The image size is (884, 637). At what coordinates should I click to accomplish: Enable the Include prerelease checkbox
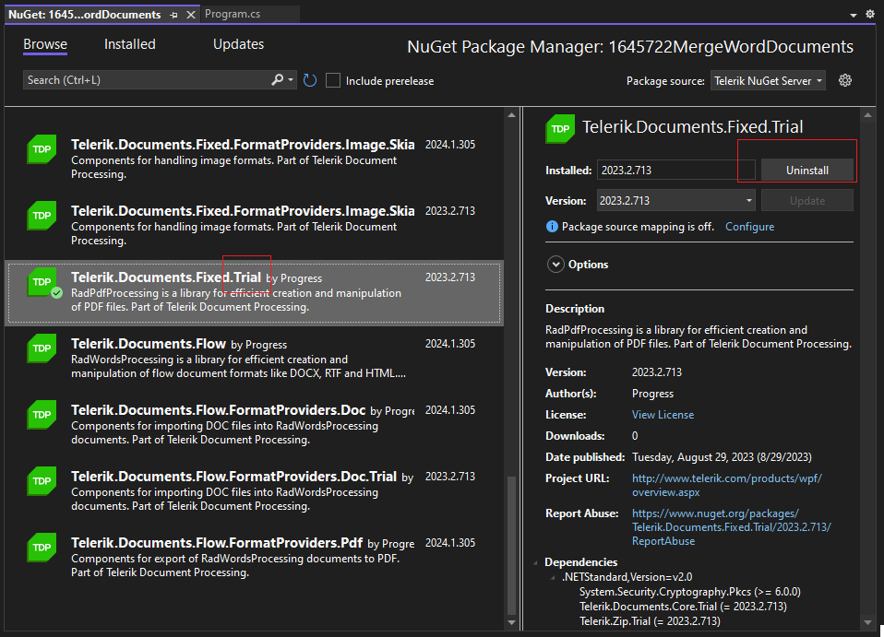coord(333,80)
